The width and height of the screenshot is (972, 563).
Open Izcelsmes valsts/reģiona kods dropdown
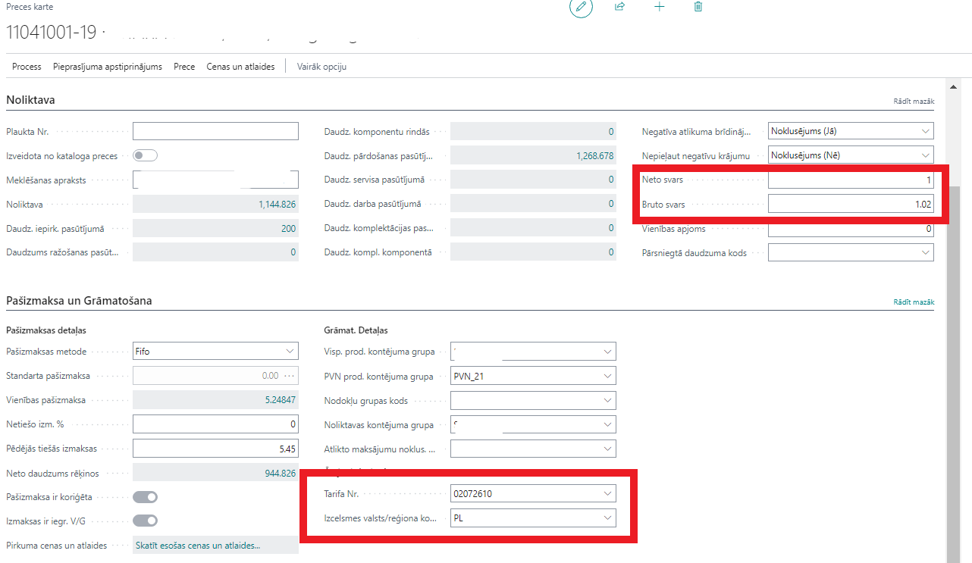coord(607,518)
